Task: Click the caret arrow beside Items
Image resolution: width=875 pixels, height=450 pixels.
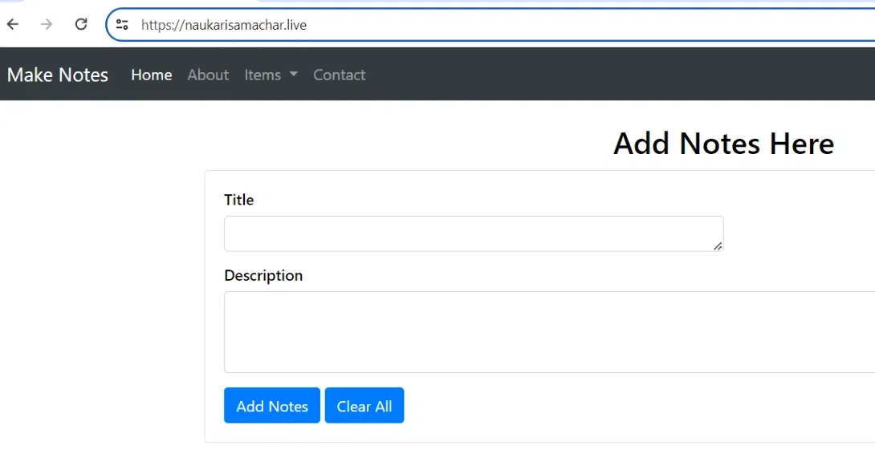Action: [293, 75]
